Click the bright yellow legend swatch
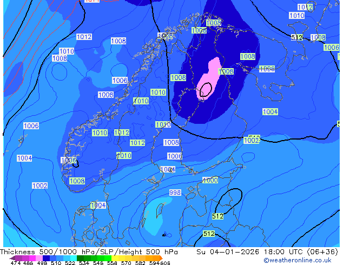This screenshot has width=343, height=265. pyautogui.click(x=115, y=258)
